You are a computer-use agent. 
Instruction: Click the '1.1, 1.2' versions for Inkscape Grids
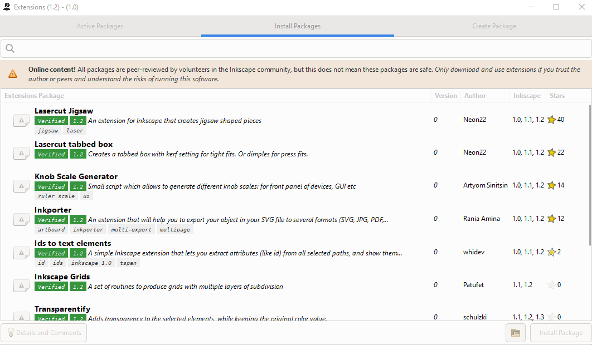pyautogui.click(x=522, y=285)
